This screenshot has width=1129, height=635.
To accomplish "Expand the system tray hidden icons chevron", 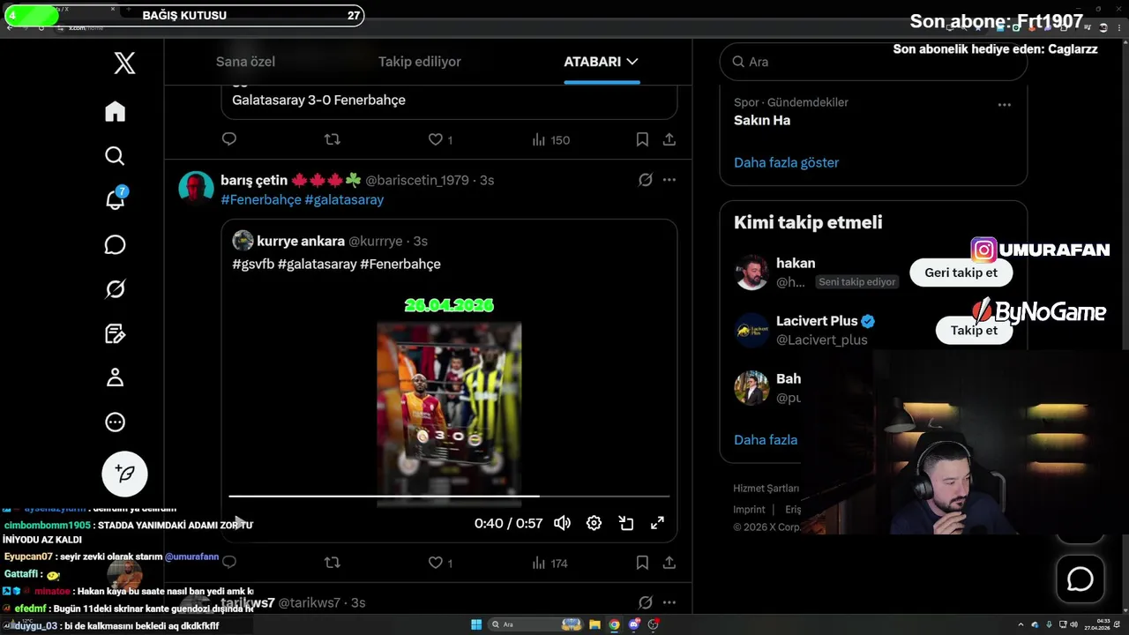I will (1021, 624).
